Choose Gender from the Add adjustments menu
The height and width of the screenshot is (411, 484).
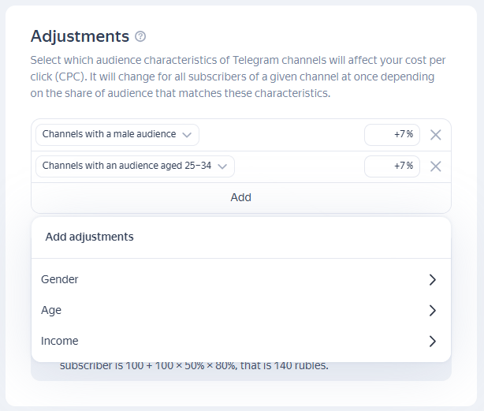[60, 280]
